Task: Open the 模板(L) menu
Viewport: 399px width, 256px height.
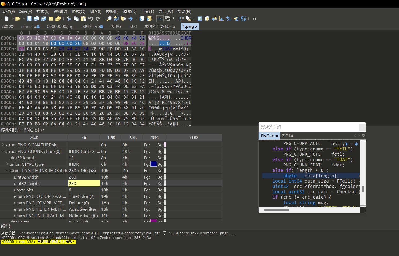Action: pyautogui.click(x=112, y=12)
